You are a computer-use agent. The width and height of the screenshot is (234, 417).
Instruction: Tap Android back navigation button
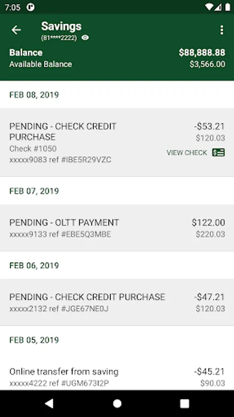[x=49, y=404]
